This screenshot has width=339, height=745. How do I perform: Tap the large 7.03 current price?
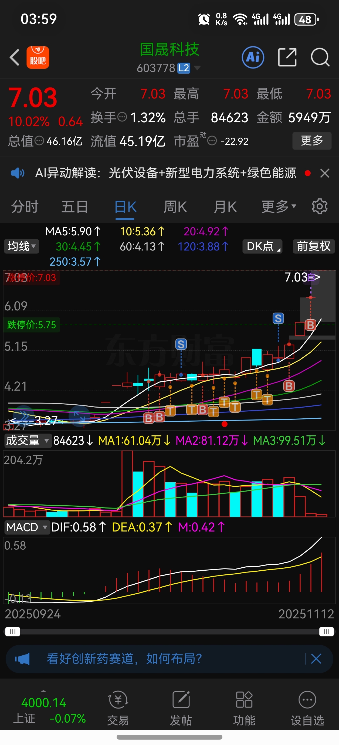33,97
